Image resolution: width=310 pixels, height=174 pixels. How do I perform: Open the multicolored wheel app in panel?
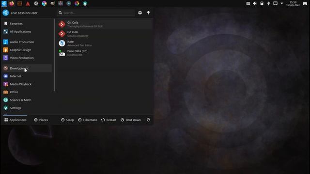(77, 3)
